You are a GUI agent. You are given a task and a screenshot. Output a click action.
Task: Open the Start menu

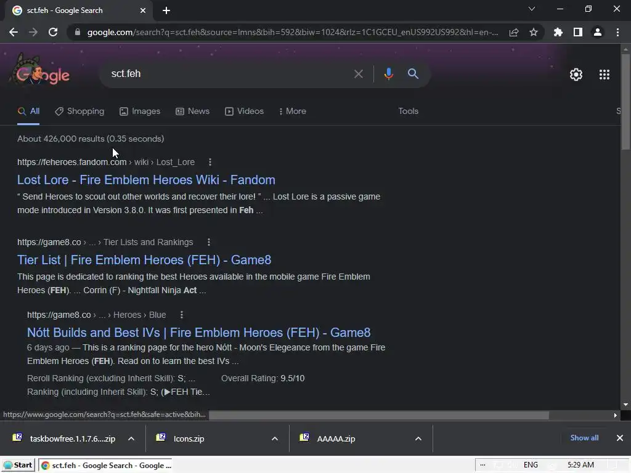click(x=18, y=466)
